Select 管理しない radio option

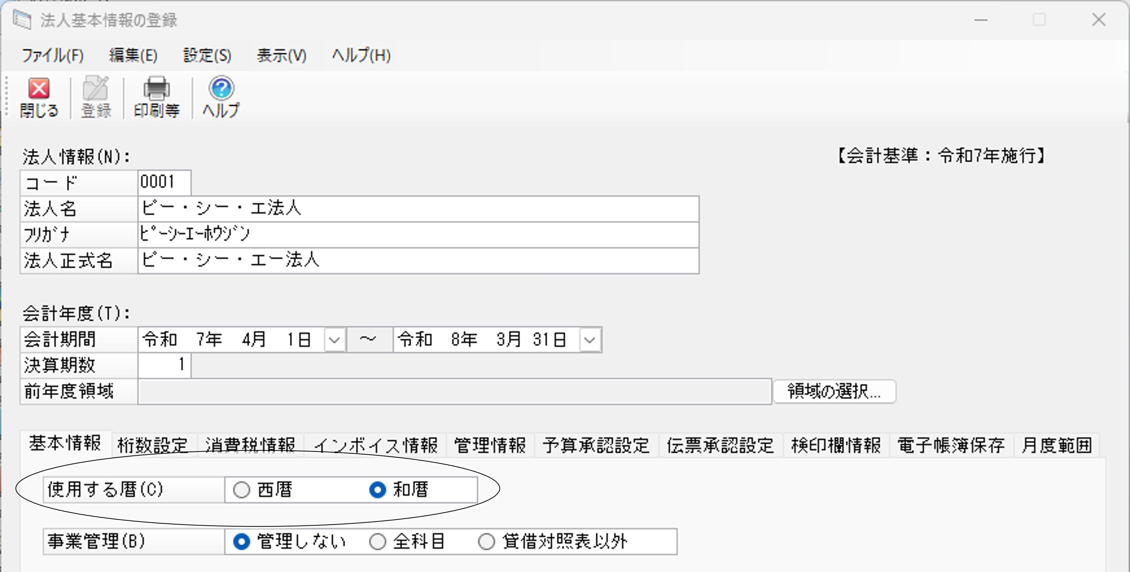[242, 542]
